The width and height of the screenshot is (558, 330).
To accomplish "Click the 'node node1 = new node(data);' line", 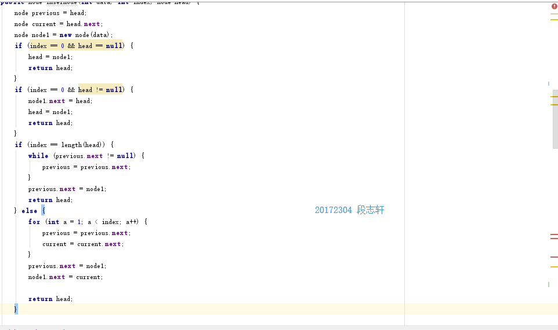I will [63, 35].
